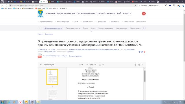Select Планы tab
Image resolution: width=185 pixels, height=104 pixels.
[85, 28]
